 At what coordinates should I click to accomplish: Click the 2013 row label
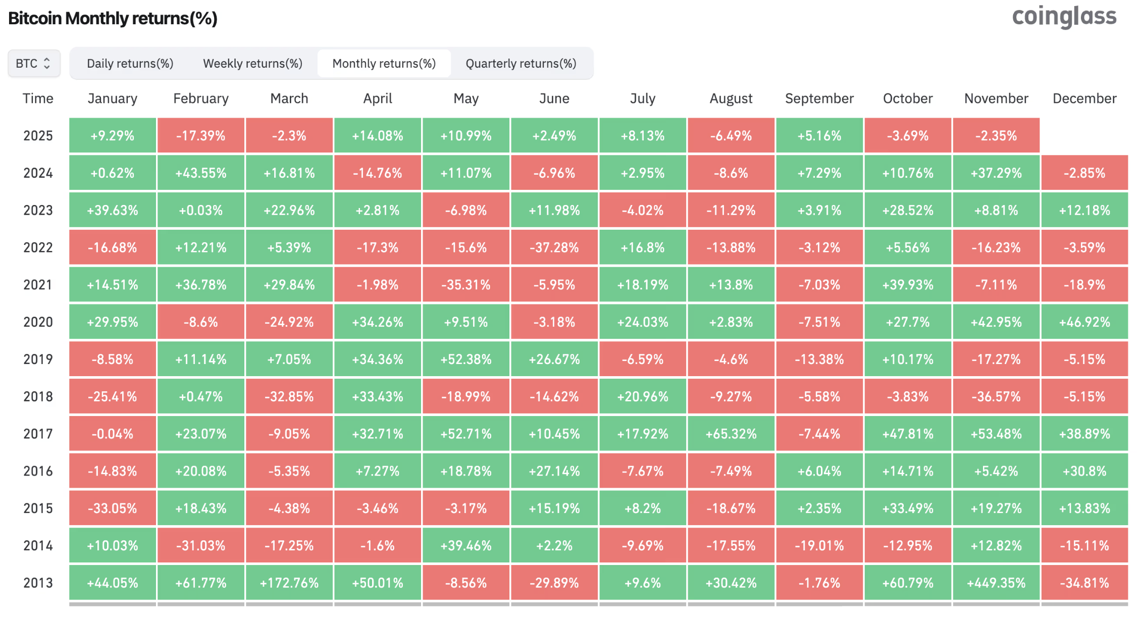(x=38, y=583)
